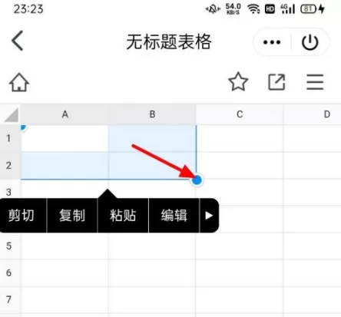
Task: Choose 粘贴 in the context menu
Action: click(123, 216)
